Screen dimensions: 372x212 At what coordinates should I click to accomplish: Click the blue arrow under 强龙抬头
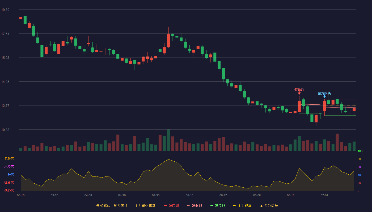(x=324, y=96)
